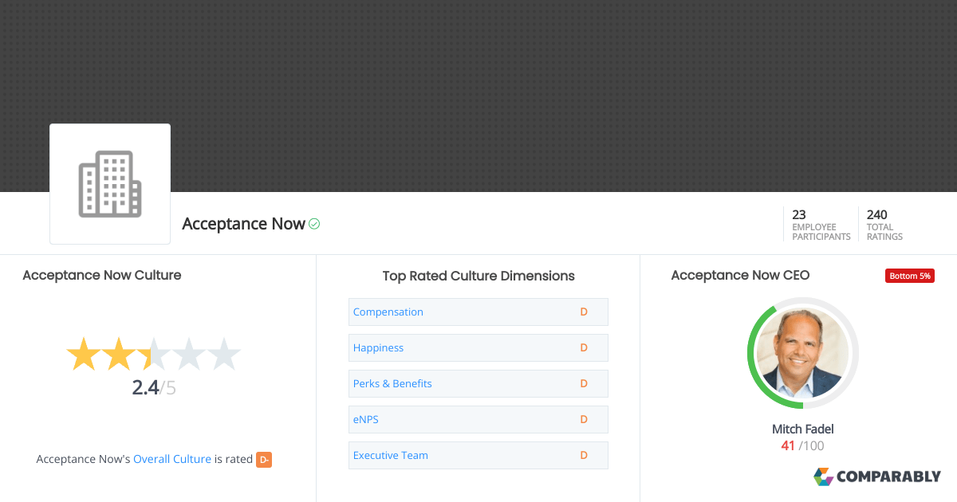
Task: Click the five-star rating display
Action: pos(153,355)
